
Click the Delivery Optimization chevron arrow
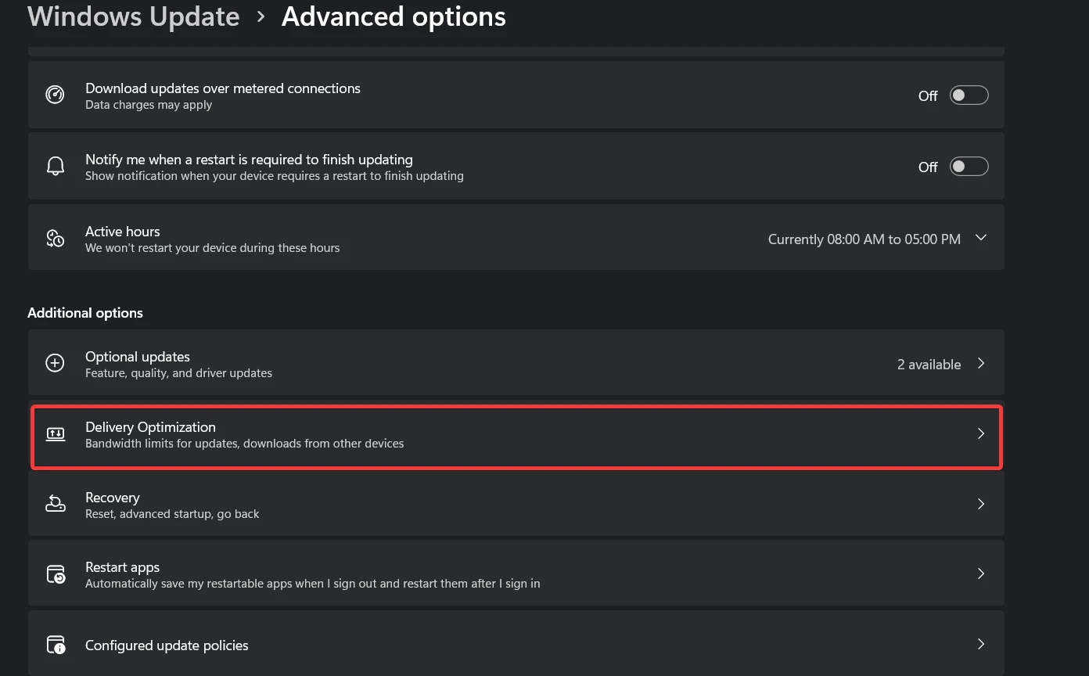[x=981, y=433]
